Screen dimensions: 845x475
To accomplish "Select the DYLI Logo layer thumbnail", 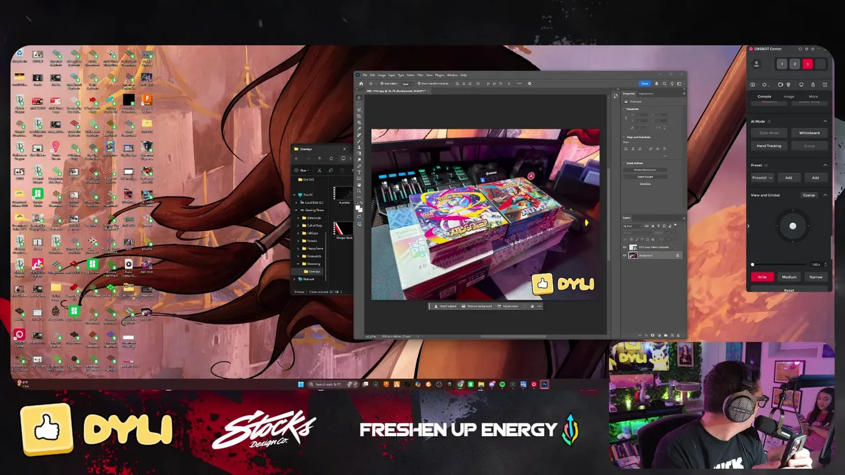I will click(633, 247).
